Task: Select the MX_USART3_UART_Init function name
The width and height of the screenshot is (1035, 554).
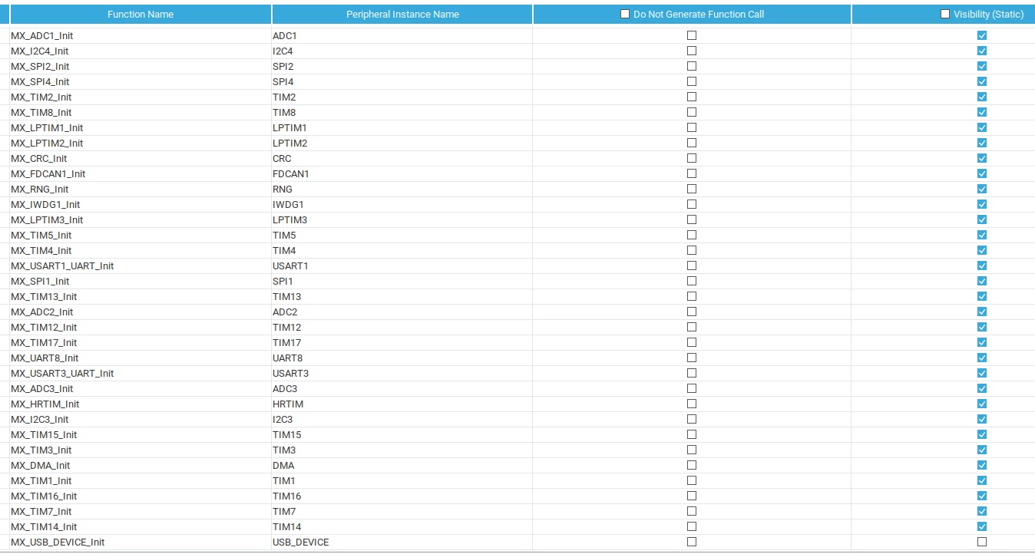Action: coord(62,373)
